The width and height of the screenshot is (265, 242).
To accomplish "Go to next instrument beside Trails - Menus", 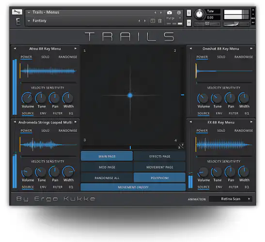I will point(161,13).
